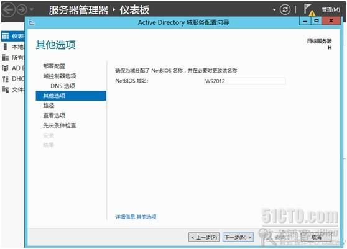Click NetBIOS 域名 label
The image size is (347, 249).
click(131, 81)
